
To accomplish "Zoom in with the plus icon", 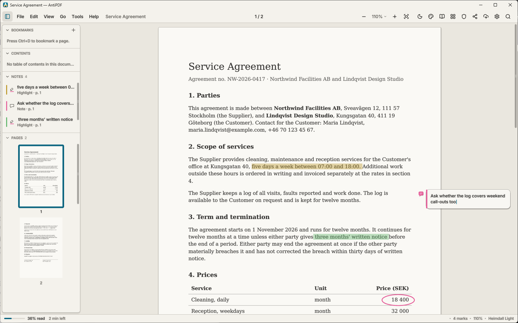I will [395, 16].
